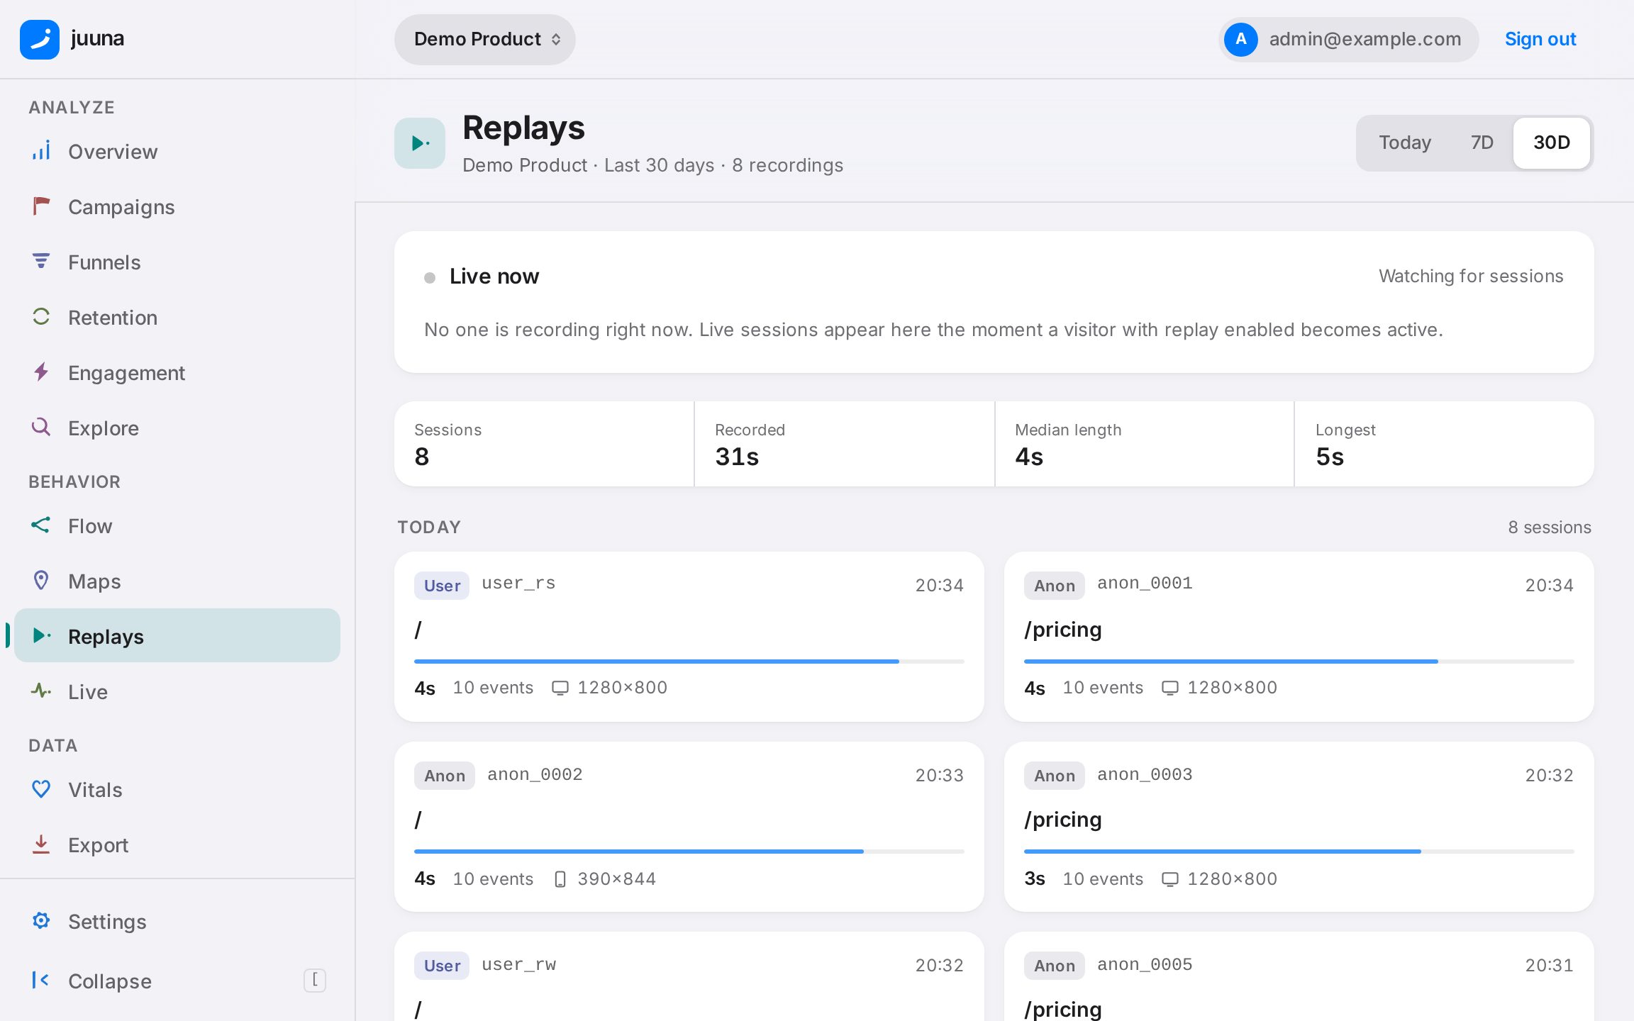The image size is (1634, 1021).
Task: Click desktop monitor icon on user_rs card
Action: point(560,688)
